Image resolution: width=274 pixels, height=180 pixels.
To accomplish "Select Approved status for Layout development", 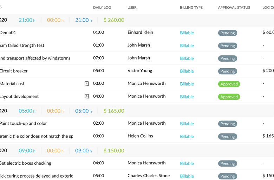I will (x=229, y=97).
